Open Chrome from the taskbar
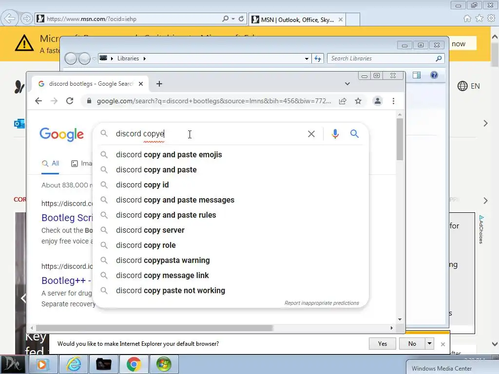 tap(134, 364)
